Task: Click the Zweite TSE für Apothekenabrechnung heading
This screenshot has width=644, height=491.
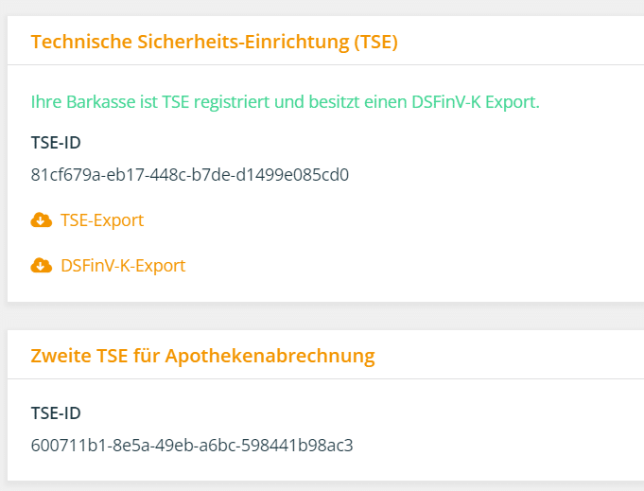Action: pyautogui.click(x=203, y=356)
